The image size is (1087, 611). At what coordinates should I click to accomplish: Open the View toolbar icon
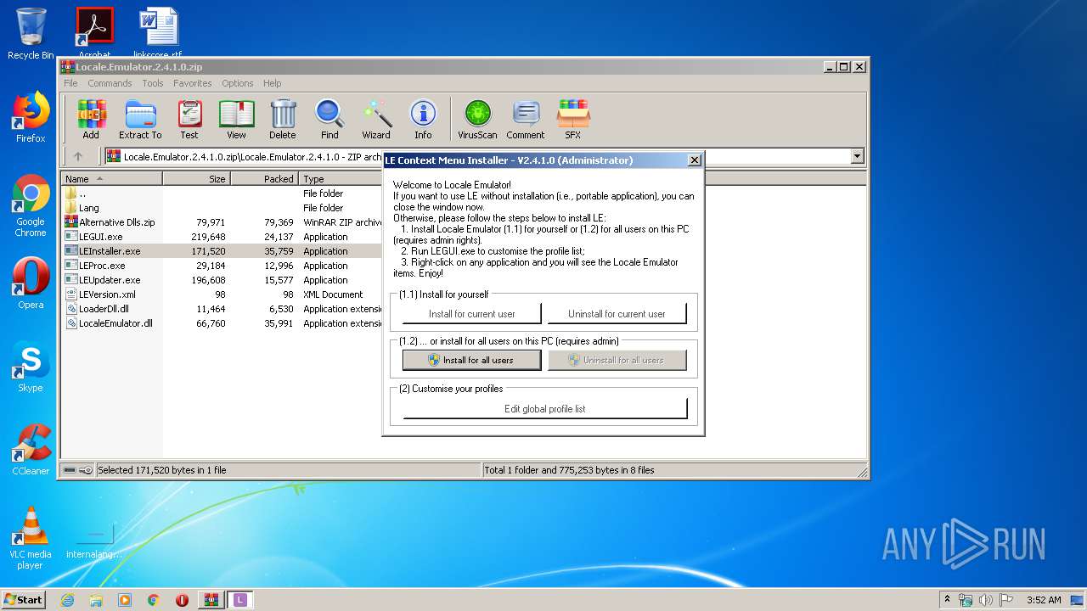[236, 119]
